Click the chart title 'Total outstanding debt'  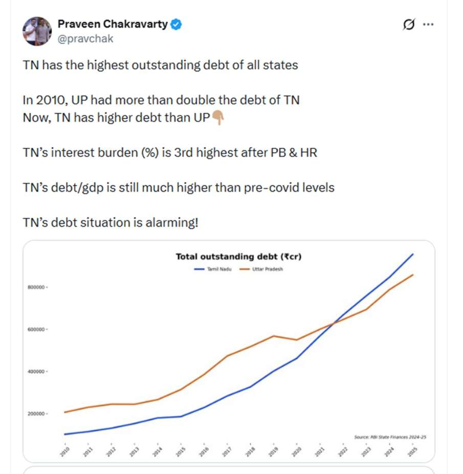tap(238, 256)
